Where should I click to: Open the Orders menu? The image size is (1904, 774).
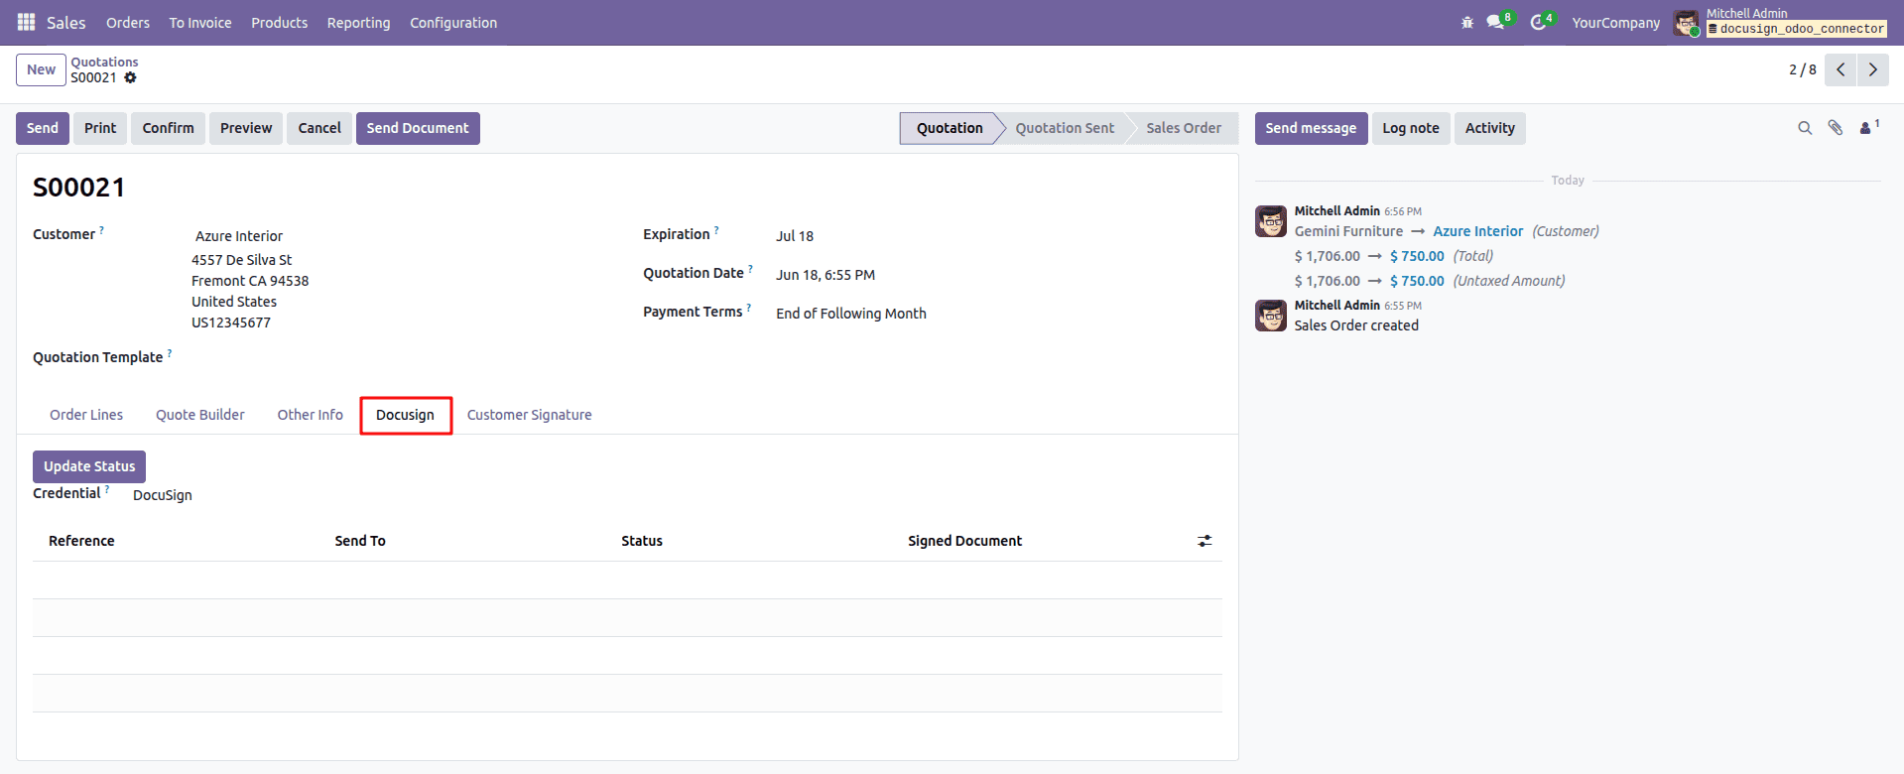[x=128, y=22]
